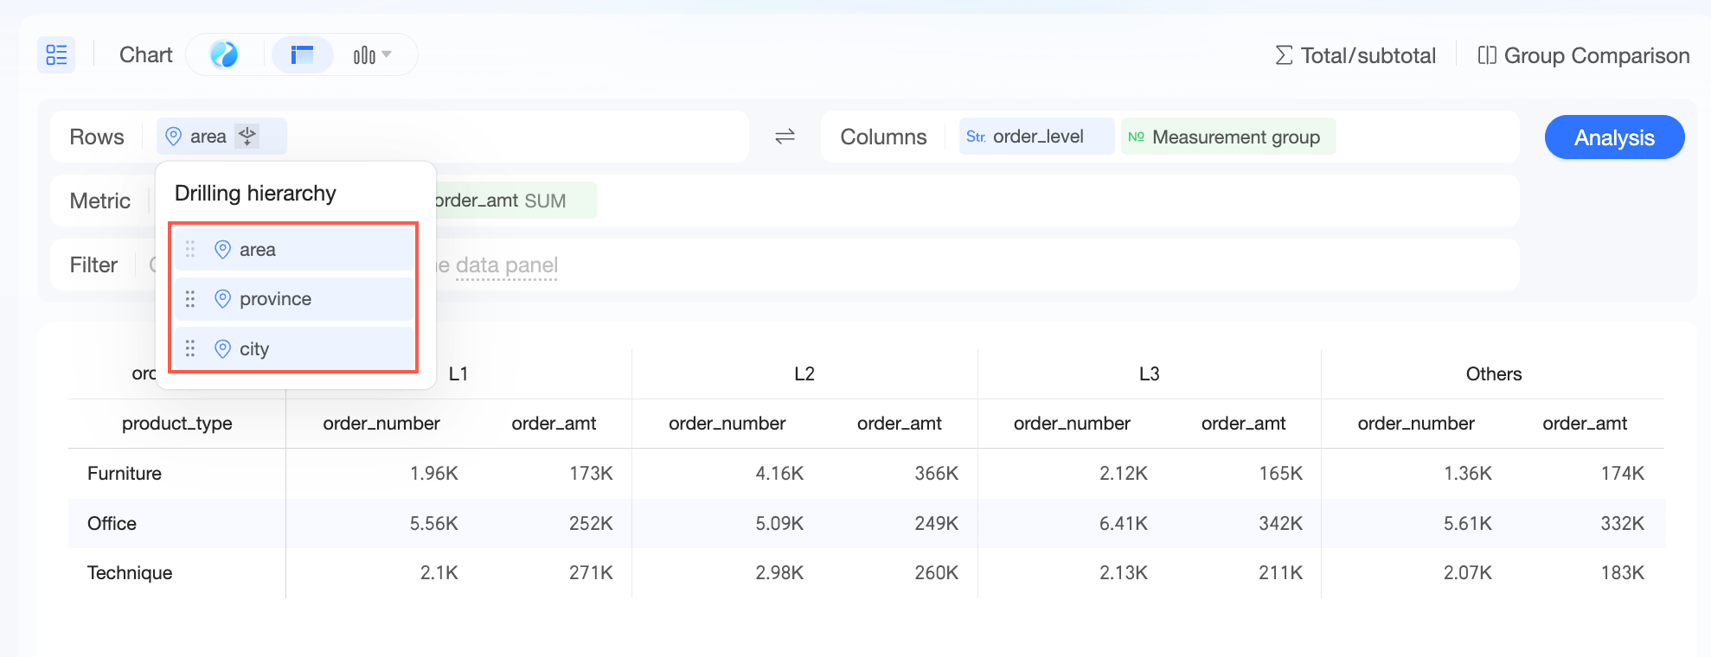Select city in the drilling hierarchy
Image resolution: width=1711 pixels, height=657 pixels.
294,348
